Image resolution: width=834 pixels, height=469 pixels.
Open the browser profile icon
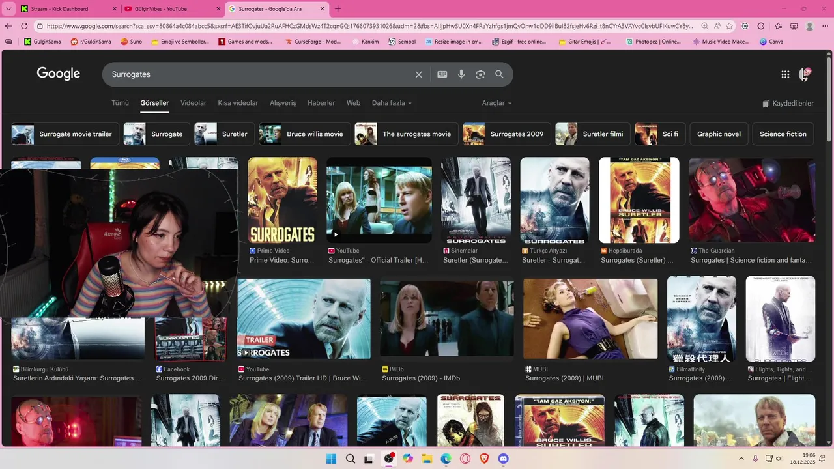click(x=809, y=26)
